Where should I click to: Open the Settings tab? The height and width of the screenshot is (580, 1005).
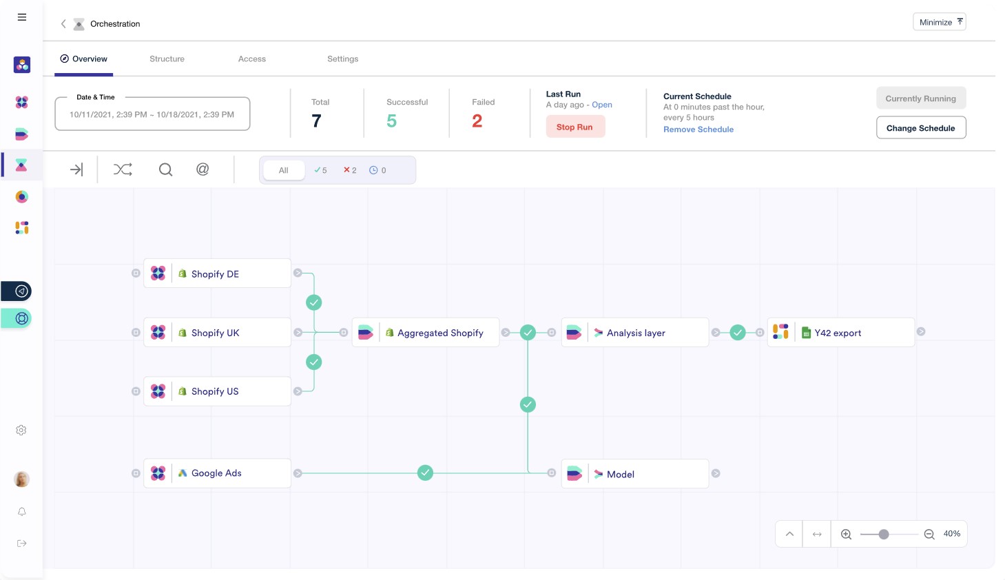click(342, 59)
